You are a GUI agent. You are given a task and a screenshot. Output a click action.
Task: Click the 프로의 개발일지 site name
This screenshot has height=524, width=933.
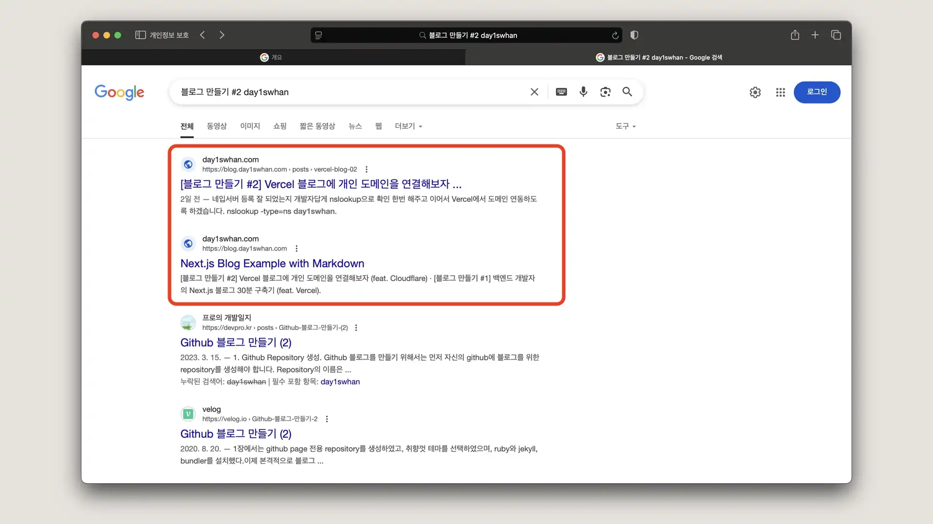tap(226, 317)
